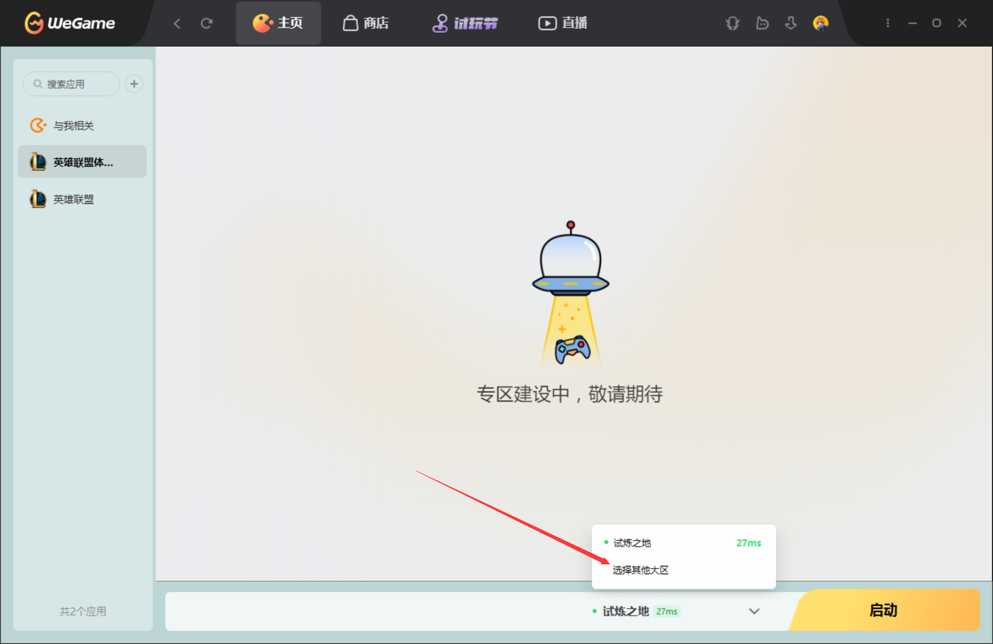Open the chat bubble messages icon
This screenshot has width=993, height=644.
(x=762, y=23)
